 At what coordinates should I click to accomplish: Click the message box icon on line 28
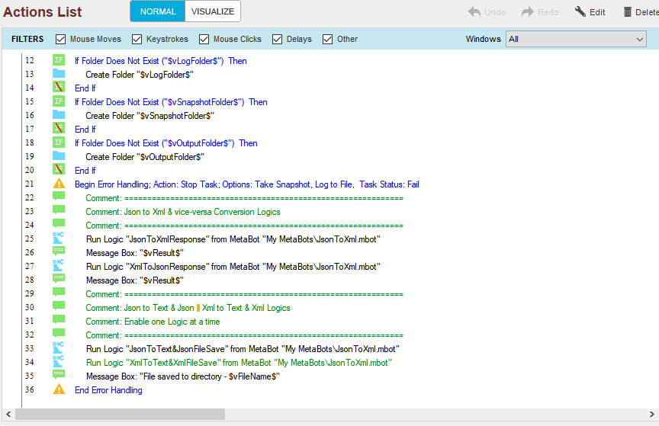point(59,280)
